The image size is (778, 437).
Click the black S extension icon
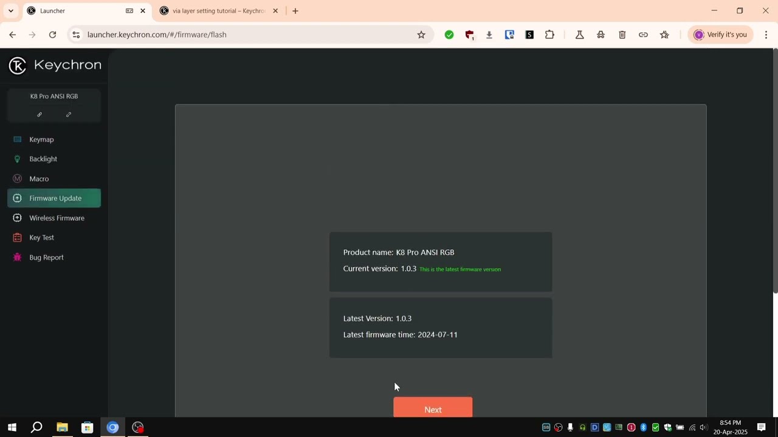[529, 35]
